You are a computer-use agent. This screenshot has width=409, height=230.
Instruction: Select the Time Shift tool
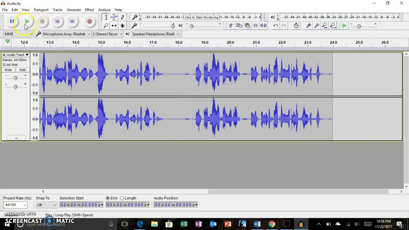tap(114, 26)
